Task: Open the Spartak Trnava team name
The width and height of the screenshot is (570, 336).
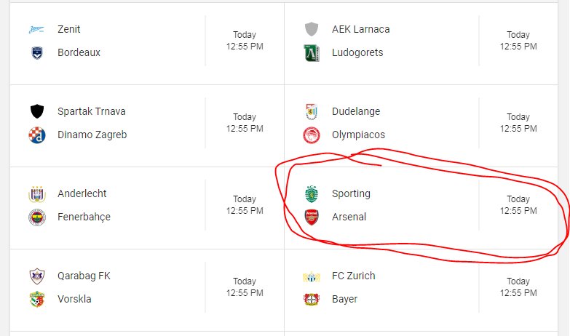Action: click(91, 111)
